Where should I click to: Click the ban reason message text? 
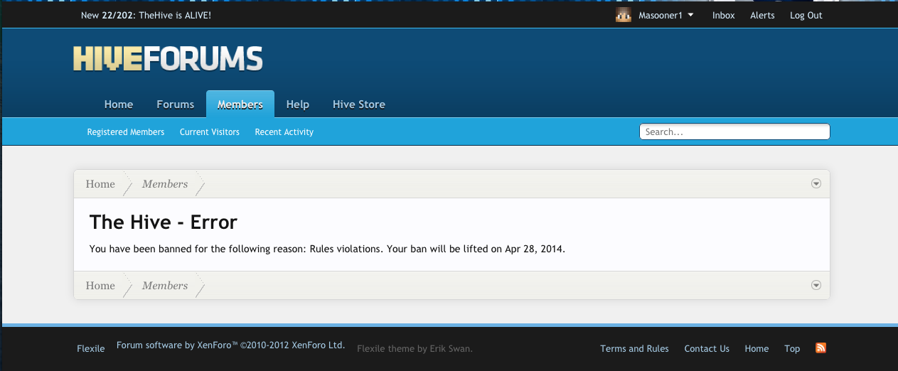click(x=327, y=249)
